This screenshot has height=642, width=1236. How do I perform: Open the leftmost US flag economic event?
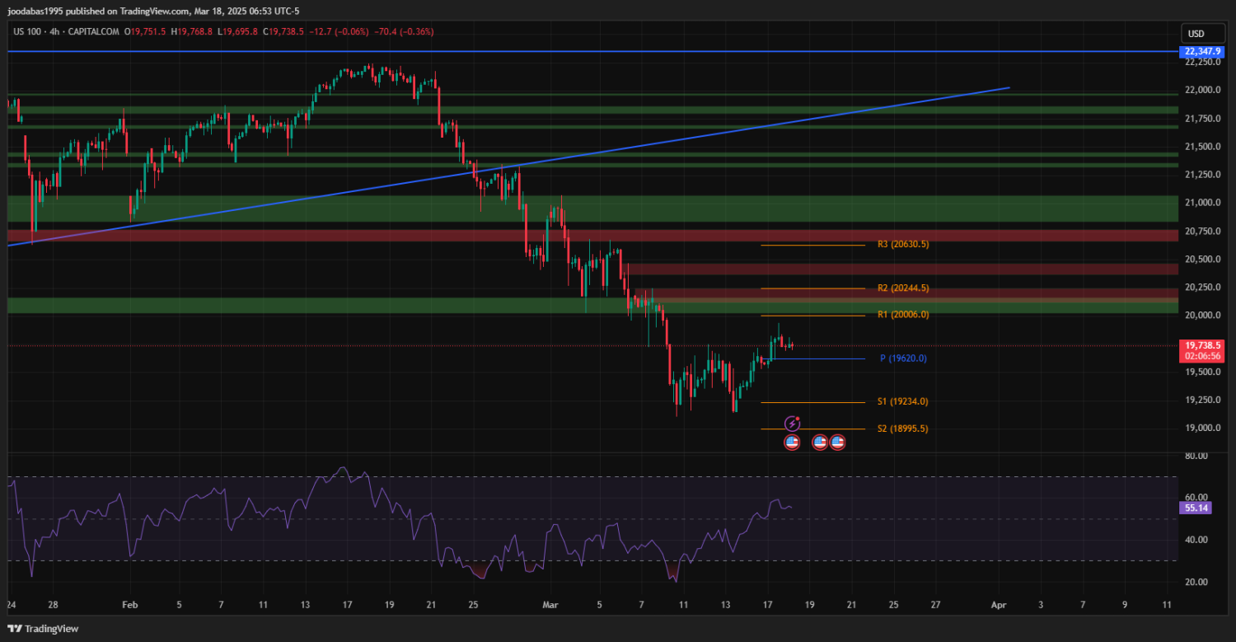[792, 443]
